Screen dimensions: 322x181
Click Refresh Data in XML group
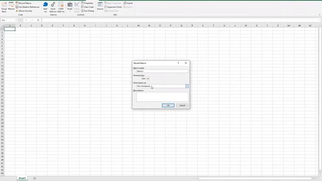tap(112, 11)
